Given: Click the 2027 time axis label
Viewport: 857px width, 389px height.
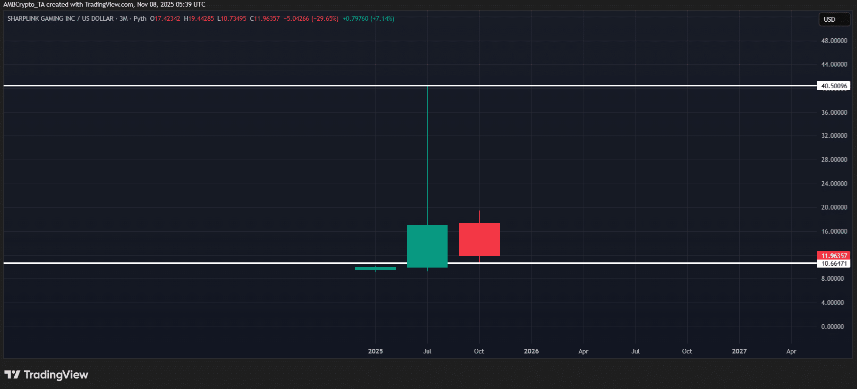Looking at the screenshot, I should click(x=739, y=351).
